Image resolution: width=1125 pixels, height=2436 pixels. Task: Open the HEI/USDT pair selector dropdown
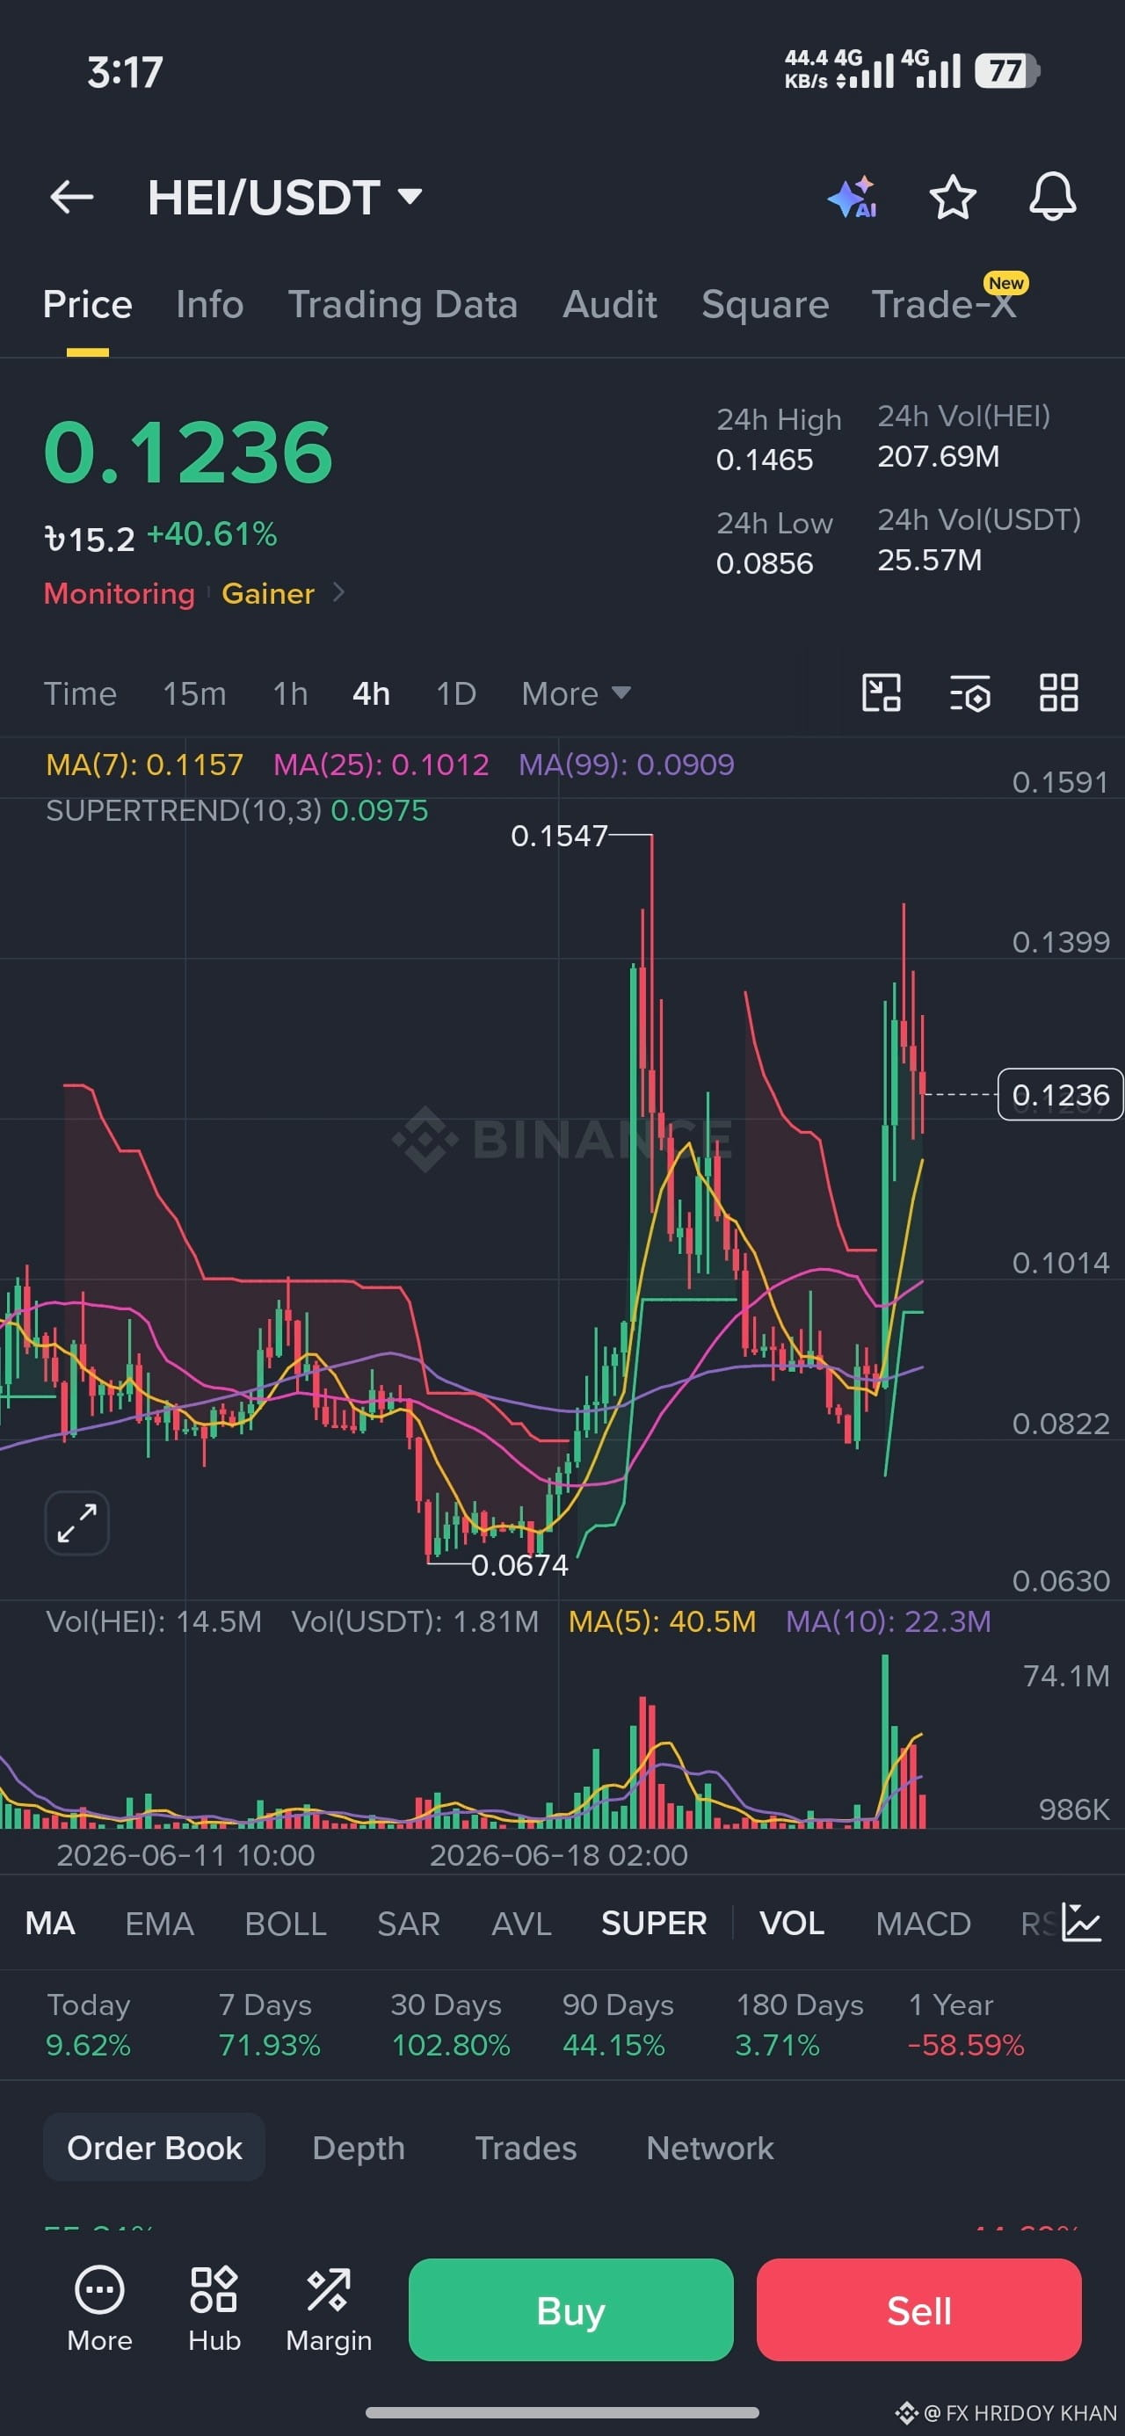tap(285, 198)
